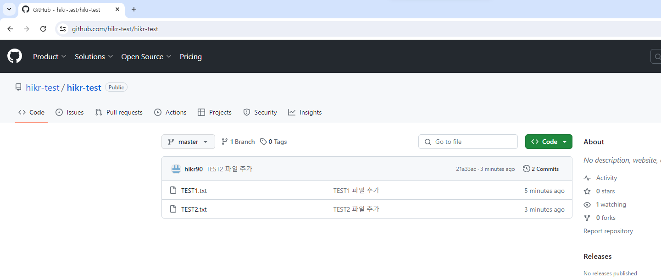The image size is (661, 279).
Task: View the 1 Branch link
Action: pyautogui.click(x=238, y=142)
